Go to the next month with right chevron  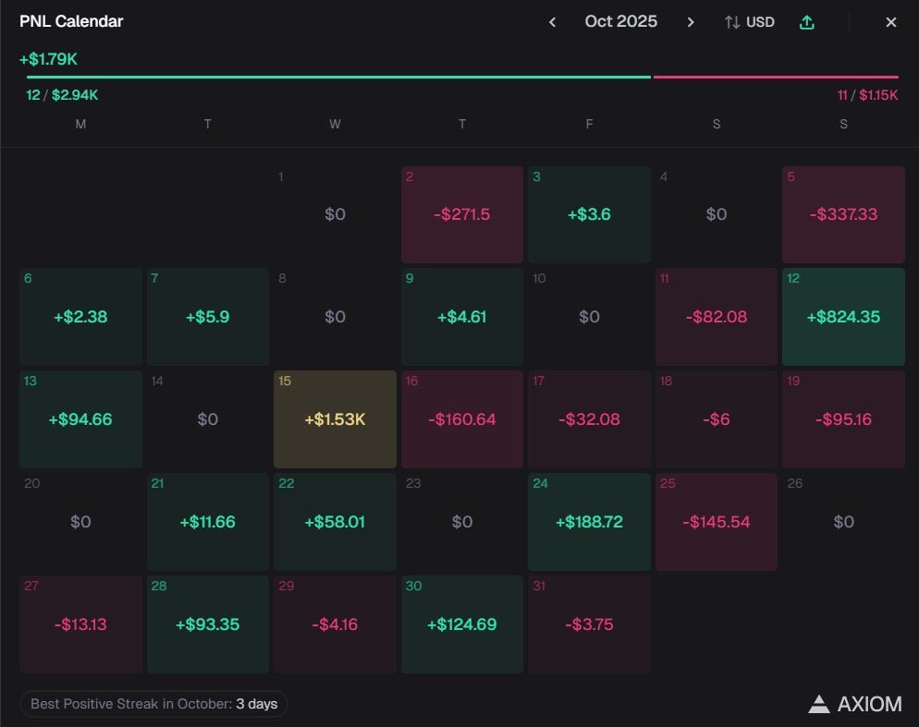(691, 22)
